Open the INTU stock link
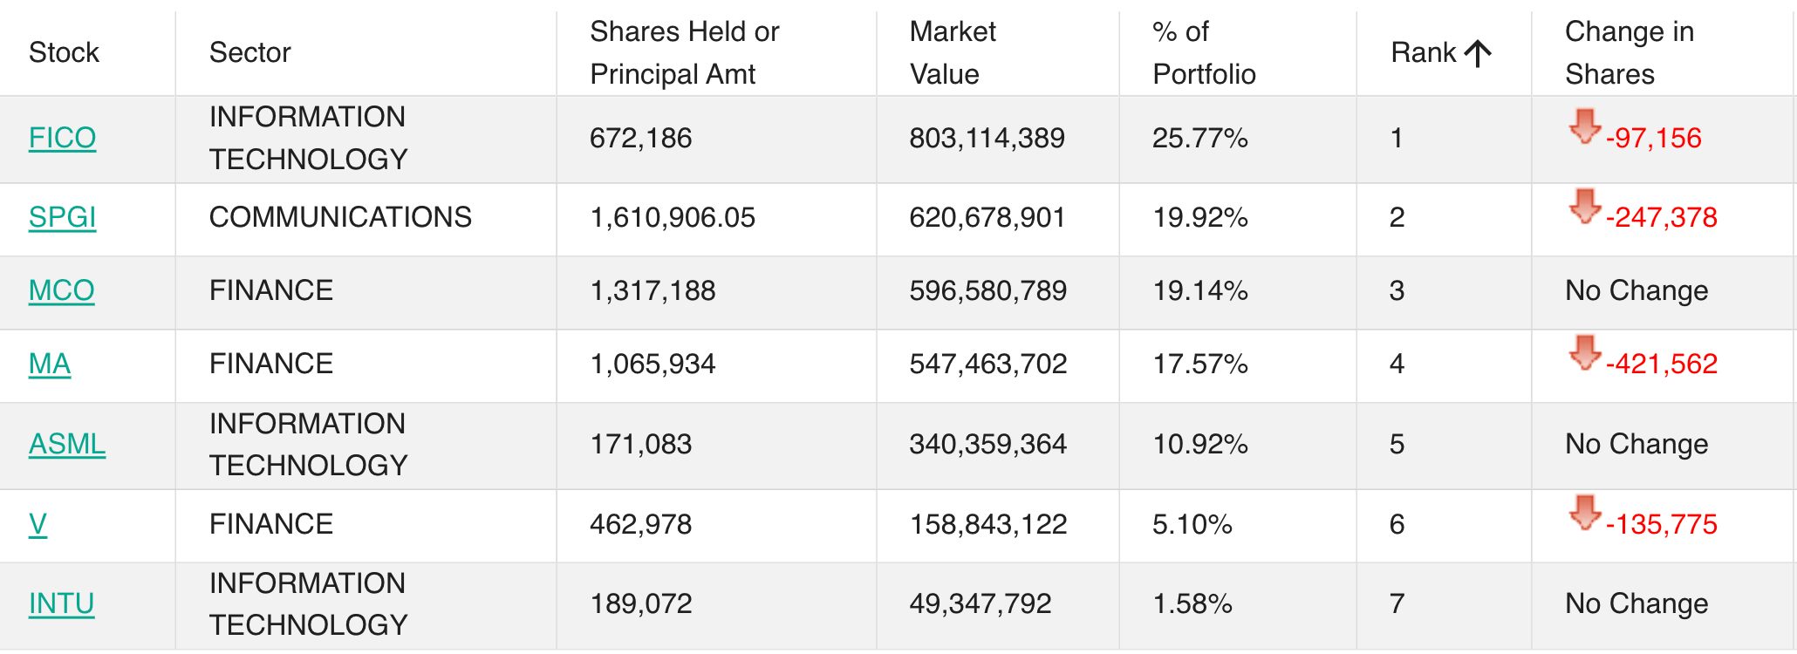The height and width of the screenshot is (654, 1797). point(61,603)
